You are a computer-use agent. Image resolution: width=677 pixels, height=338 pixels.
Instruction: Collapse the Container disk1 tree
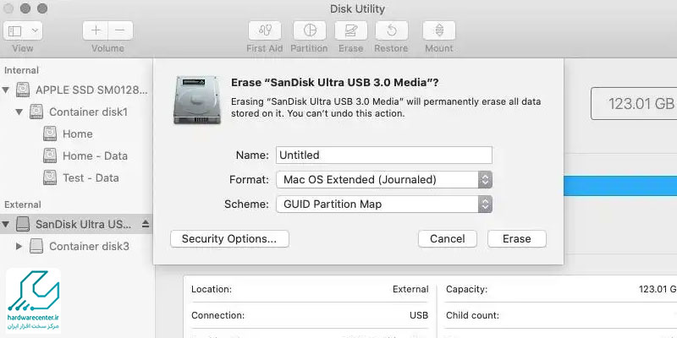[19, 112]
